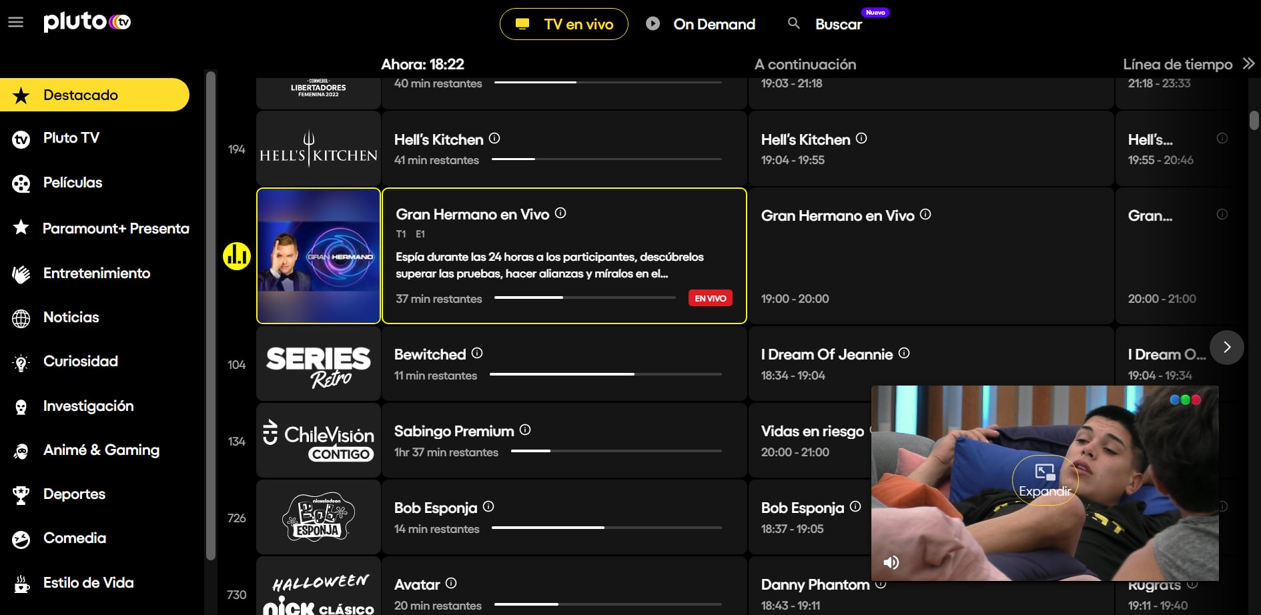
Task: Open Vidas en riesgo program
Action: [x=812, y=431]
